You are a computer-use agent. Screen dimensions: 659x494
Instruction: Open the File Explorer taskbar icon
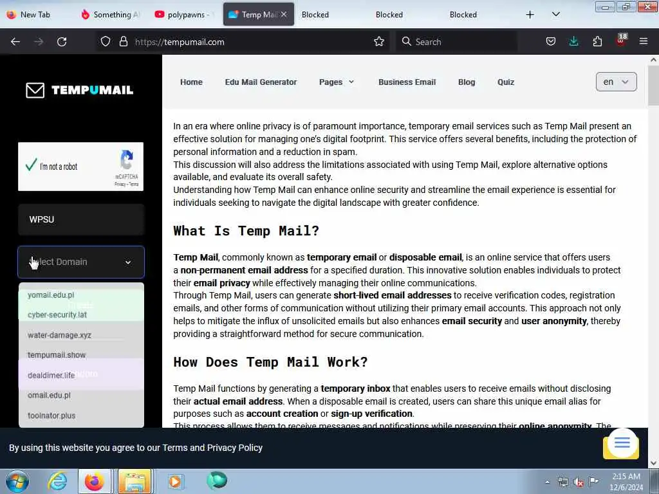(x=134, y=481)
